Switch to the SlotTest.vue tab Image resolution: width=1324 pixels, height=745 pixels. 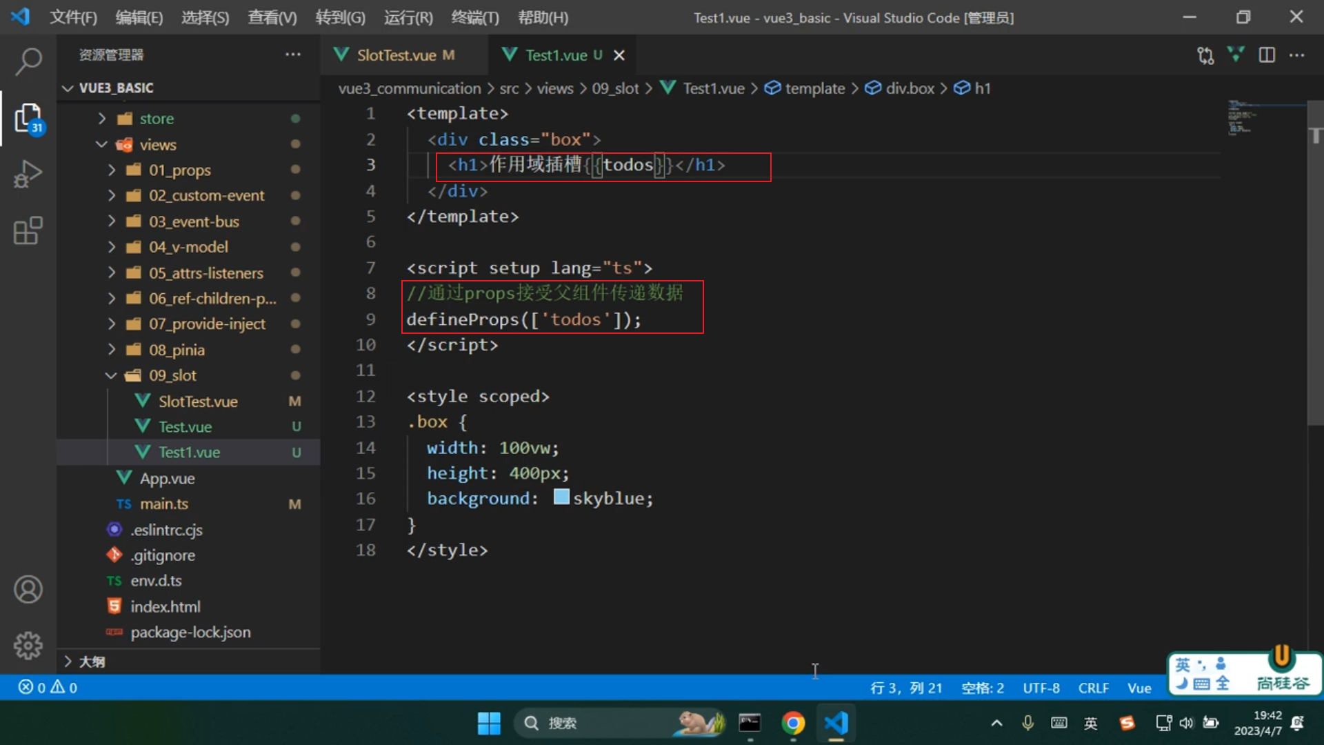coord(404,55)
